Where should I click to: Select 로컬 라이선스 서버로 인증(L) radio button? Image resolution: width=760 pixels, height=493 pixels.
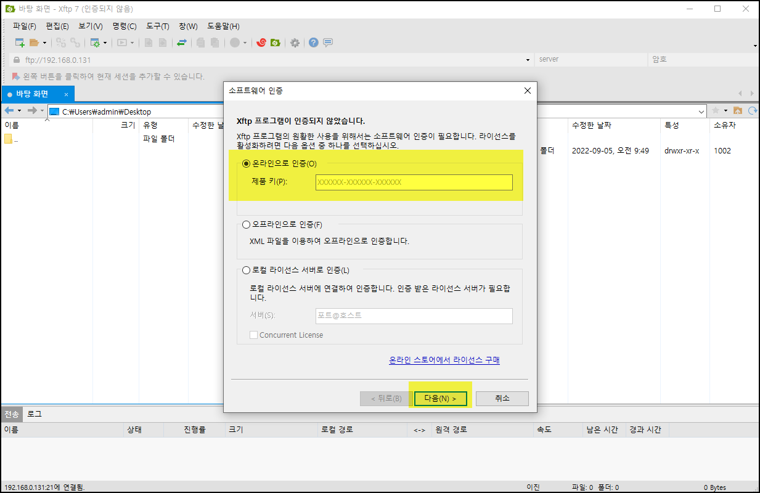pyautogui.click(x=247, y=270)
